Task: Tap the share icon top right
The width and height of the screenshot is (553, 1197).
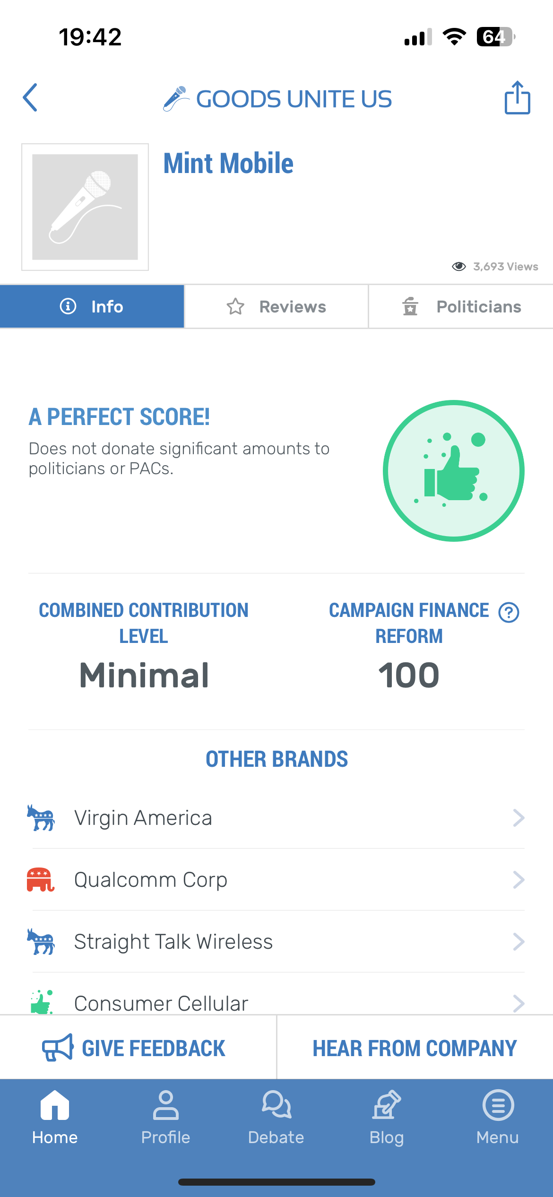Action: (x=517, y=97)
